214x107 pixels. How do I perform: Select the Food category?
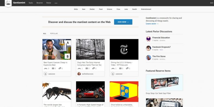coord(101,9)
